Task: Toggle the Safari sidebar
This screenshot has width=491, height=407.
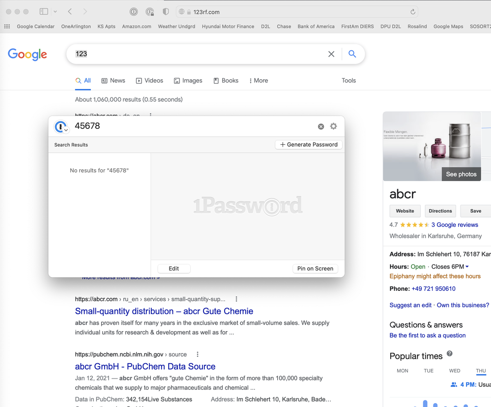Action: (x=44, y=12)
